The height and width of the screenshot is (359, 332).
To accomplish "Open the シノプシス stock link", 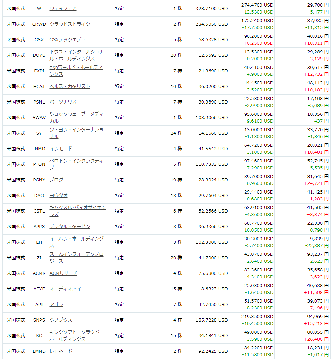I will coord(61,320).
